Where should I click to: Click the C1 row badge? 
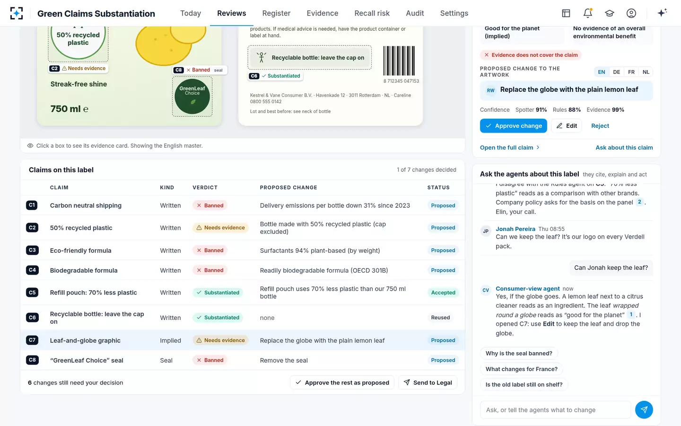pos(32,205)
